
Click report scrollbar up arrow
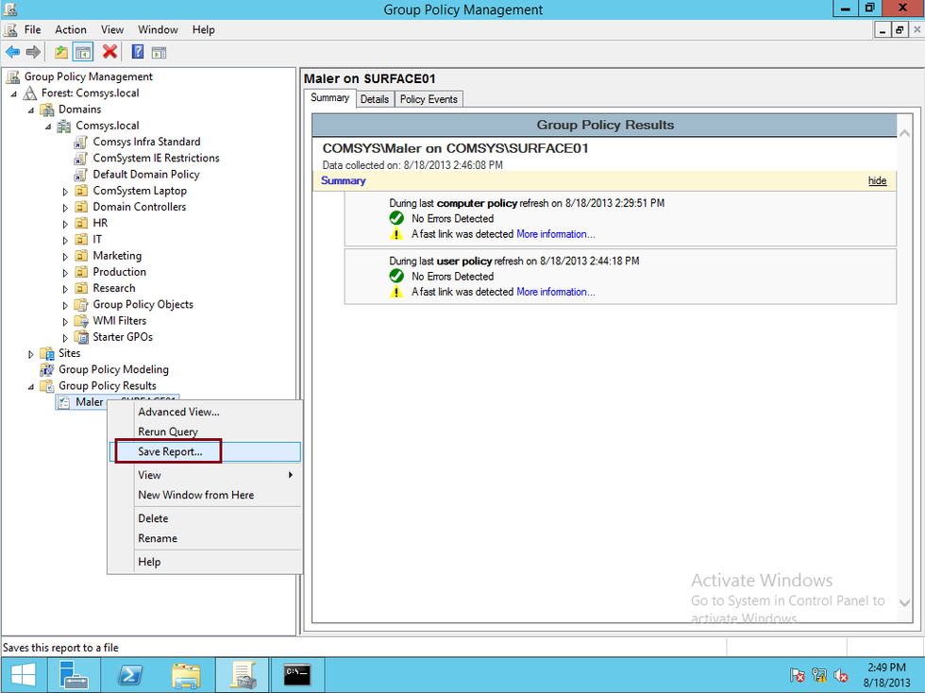(905, 133)
